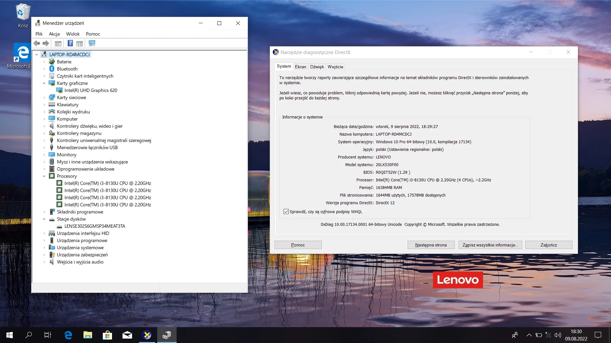Image resolution: width=611 pixels, height=343 pixels.
Task: Collapse the 'Karty graficzne' category
Action: [x=45, y=83]
